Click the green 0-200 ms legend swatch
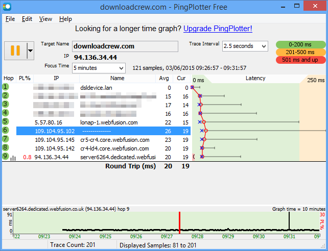This screenshot has width=328, height=251. 300,44
